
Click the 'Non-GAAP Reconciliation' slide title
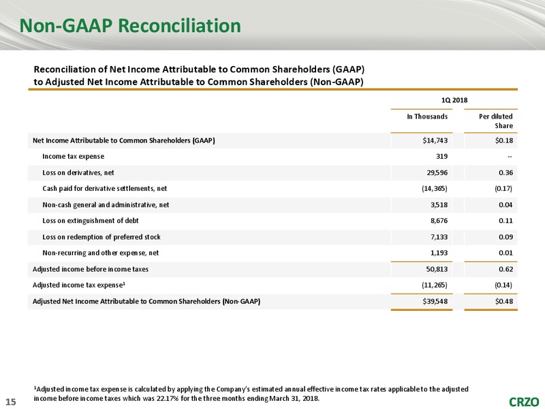point(130,26)
